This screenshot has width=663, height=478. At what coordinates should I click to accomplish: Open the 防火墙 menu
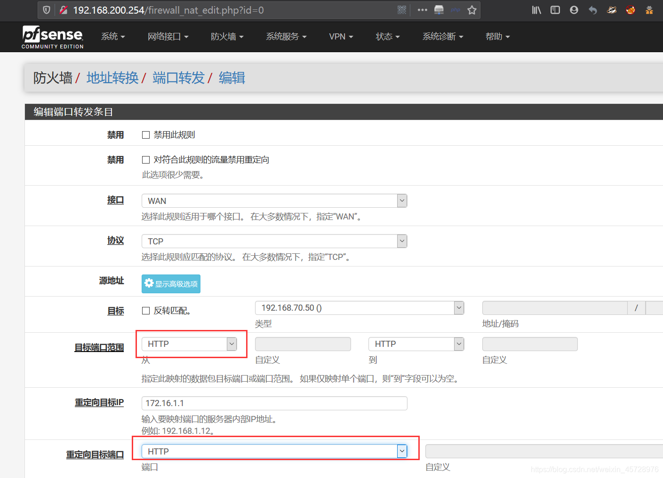click(227, 37)
